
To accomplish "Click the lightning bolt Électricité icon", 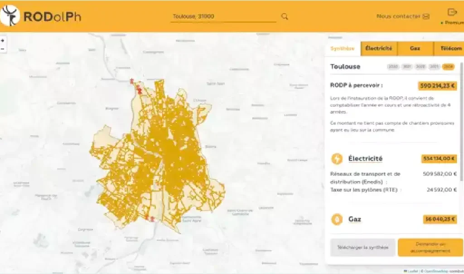I will [337, 159].
